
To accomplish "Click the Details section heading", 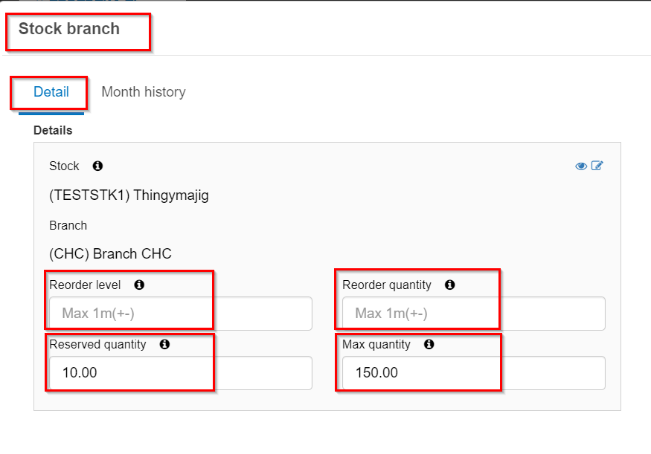I will coord(53,130).
